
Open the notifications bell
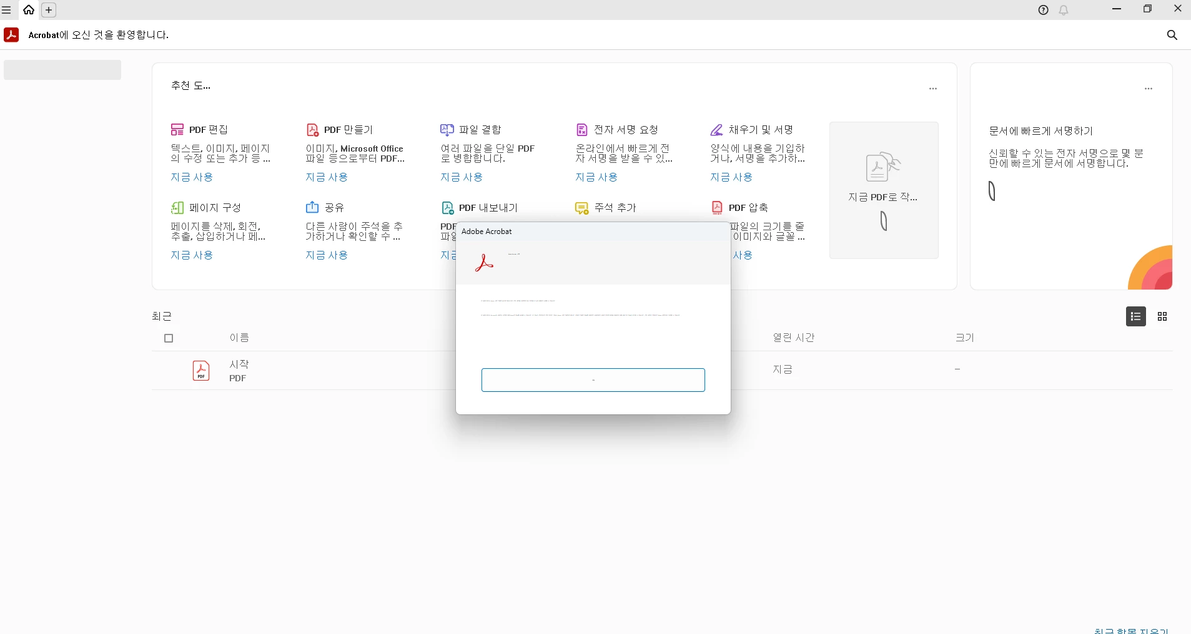1064,10
